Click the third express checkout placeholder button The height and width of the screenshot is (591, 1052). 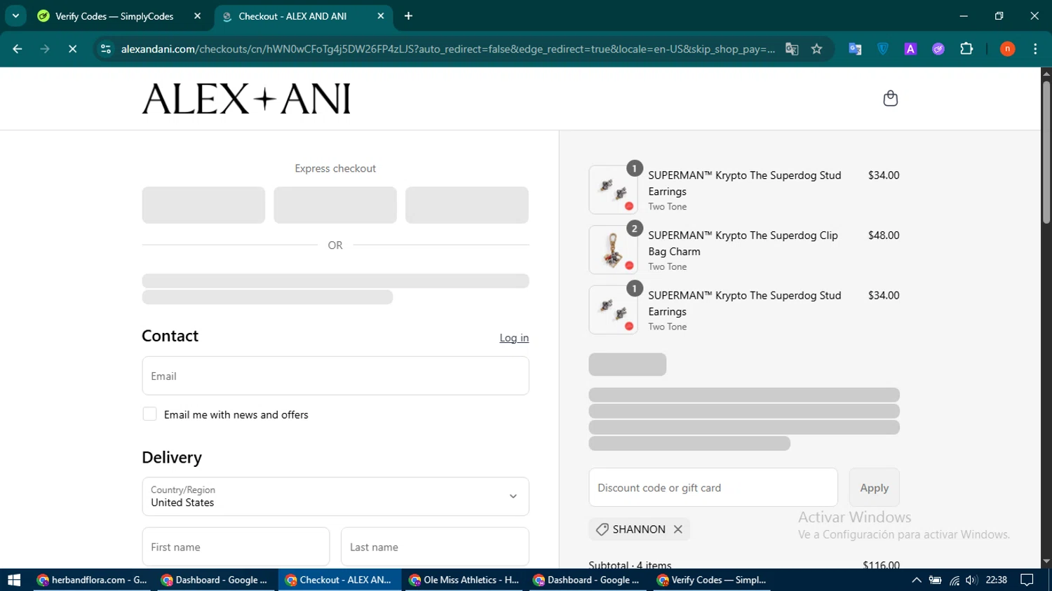466,205
